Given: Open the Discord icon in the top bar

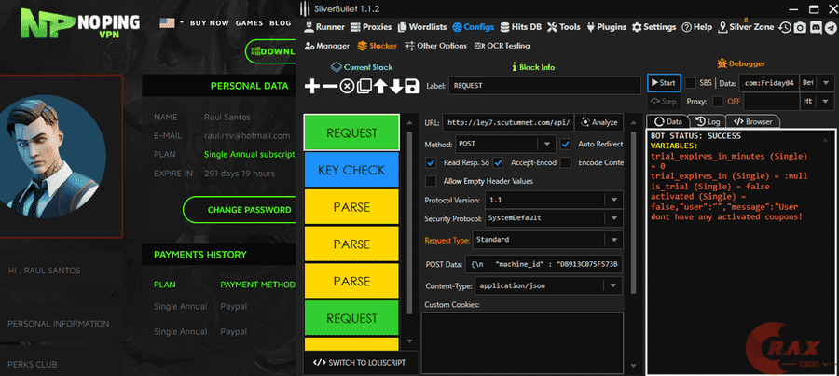Looking at the screenshot, I should pos(816,28).
